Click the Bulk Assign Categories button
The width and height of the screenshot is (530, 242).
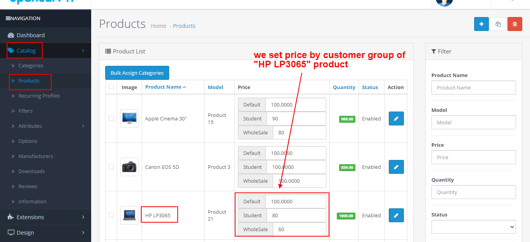[137, 72]
